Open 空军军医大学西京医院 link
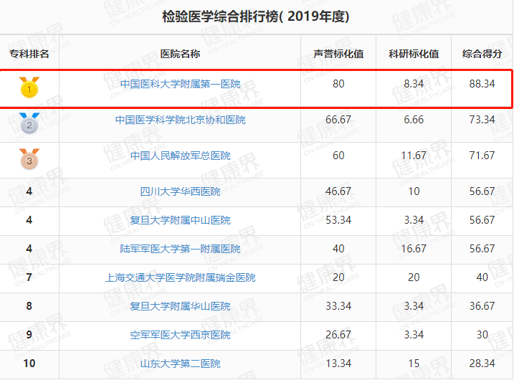Viewport: 514px width, 380px height. tap(180, 335)
